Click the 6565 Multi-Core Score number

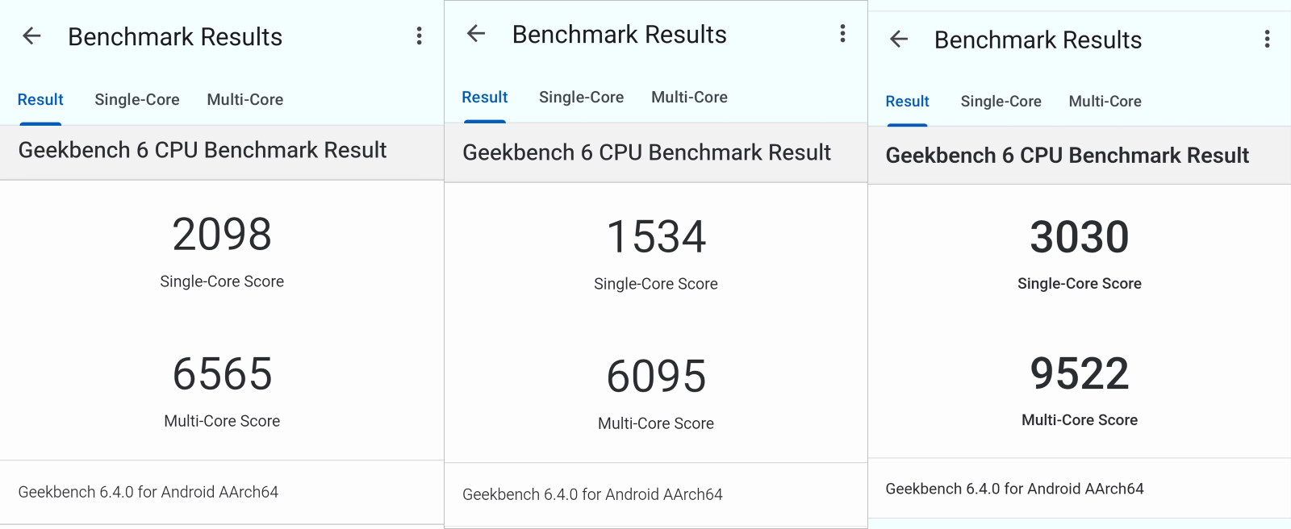(x=222, y=374)
